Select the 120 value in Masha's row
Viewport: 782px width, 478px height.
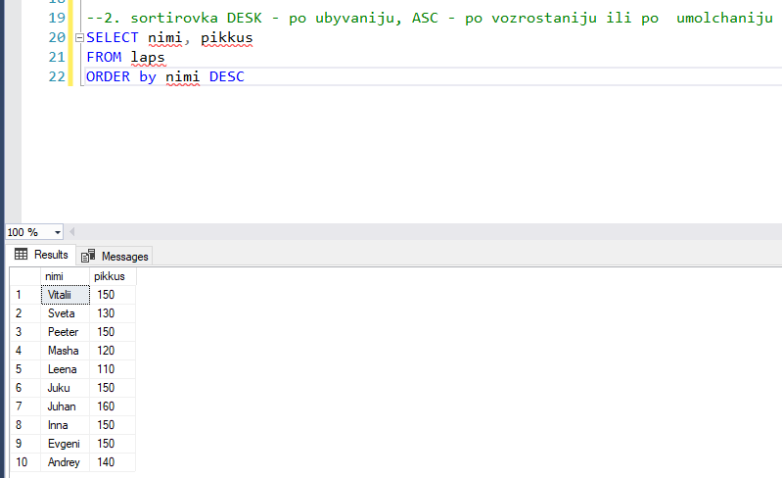coord(113,351)
